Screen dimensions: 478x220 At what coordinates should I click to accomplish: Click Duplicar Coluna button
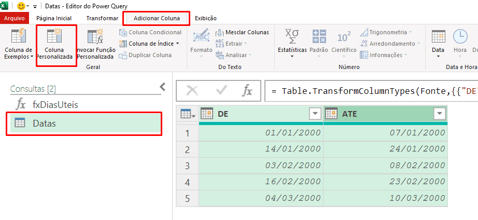145,55
